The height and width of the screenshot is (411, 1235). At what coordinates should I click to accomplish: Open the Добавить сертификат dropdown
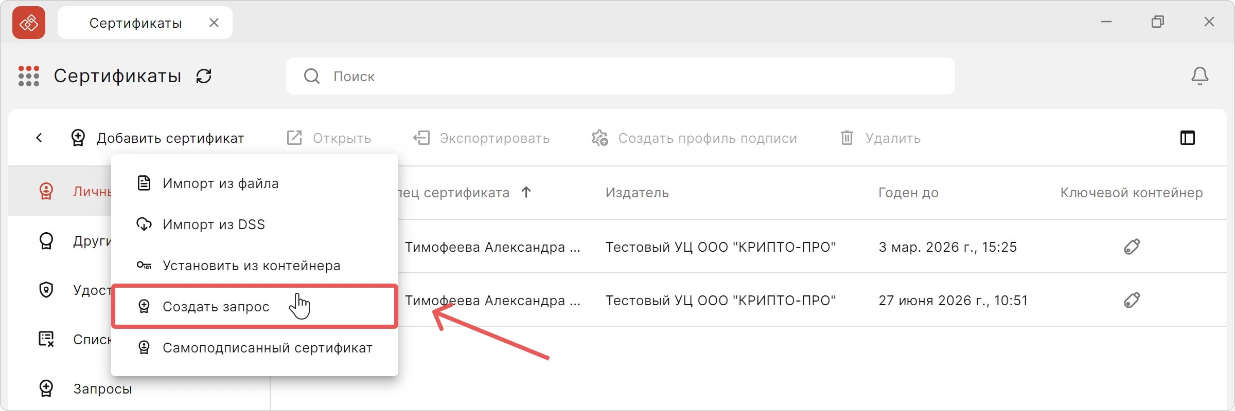pos(157,138)
